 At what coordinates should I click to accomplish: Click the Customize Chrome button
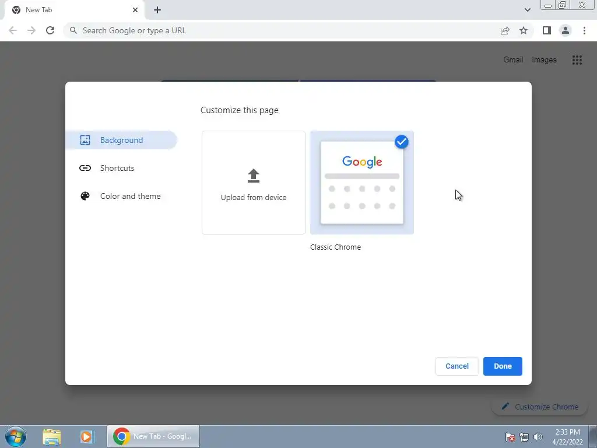pos(540,407)
